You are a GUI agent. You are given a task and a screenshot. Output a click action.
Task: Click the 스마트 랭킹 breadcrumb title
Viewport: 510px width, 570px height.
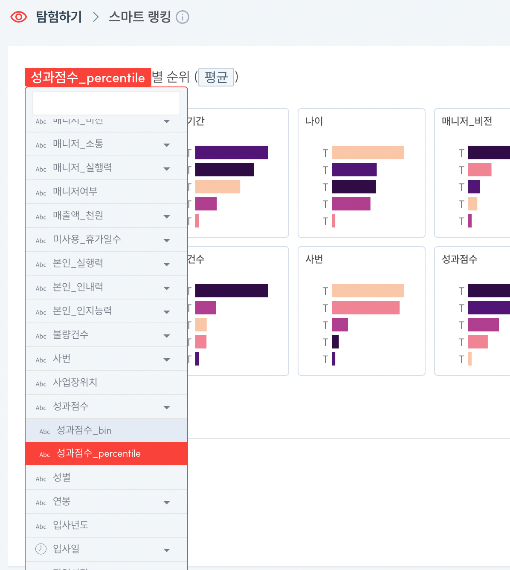click(140, 17)
